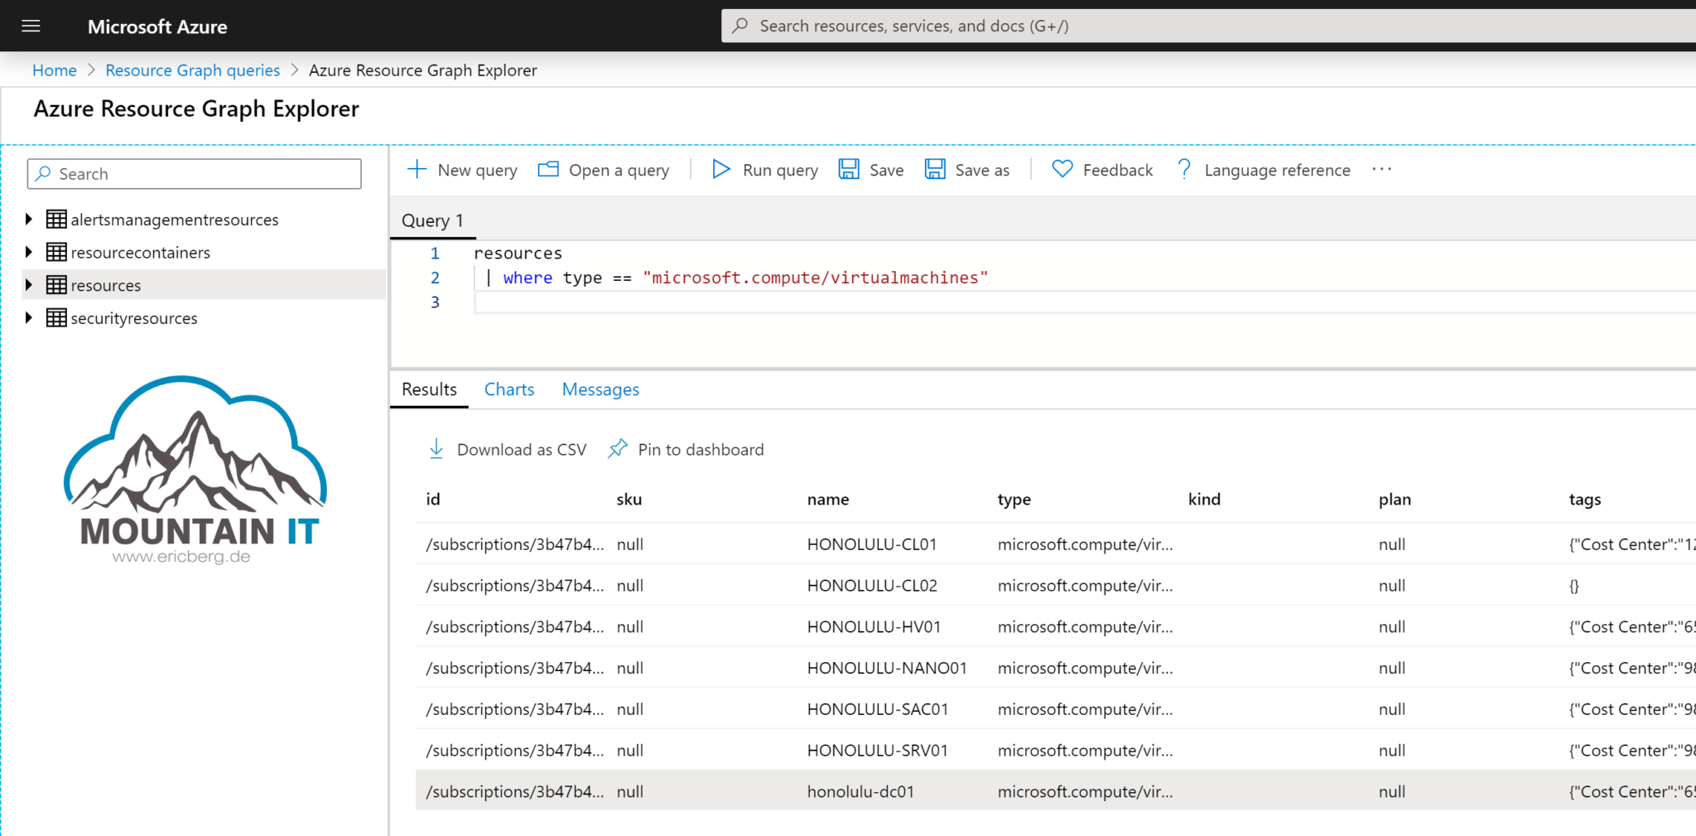
Task: Click the alertsmanagementresources table icon
Action: pos(56,220)
